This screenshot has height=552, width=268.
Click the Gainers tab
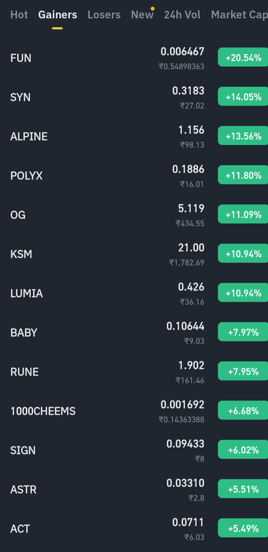tap(57, 15)
